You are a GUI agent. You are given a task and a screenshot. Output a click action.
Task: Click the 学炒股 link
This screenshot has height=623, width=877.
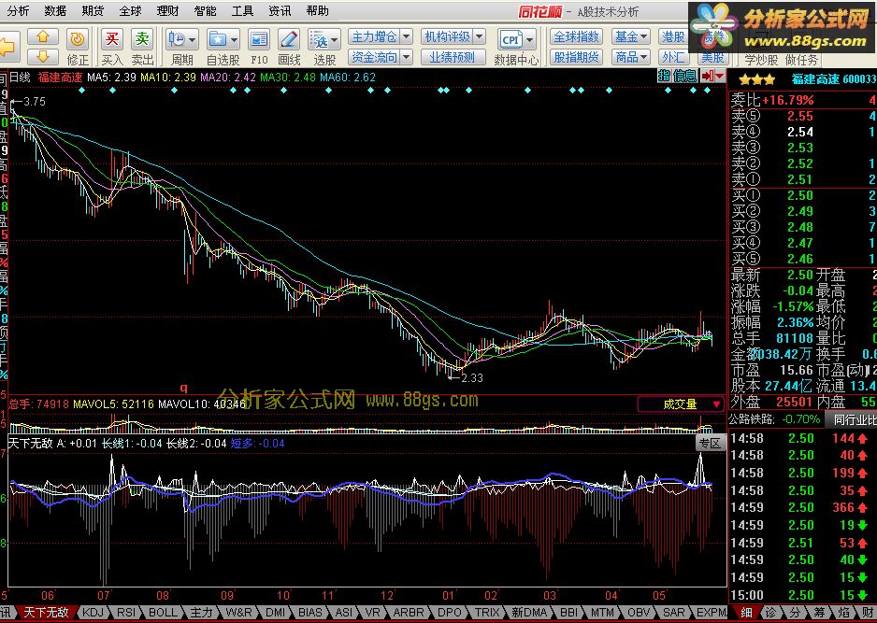(x=761, y=59)
